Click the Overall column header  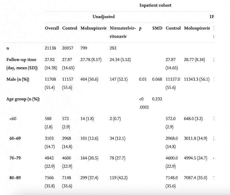[x=52, y=28]
